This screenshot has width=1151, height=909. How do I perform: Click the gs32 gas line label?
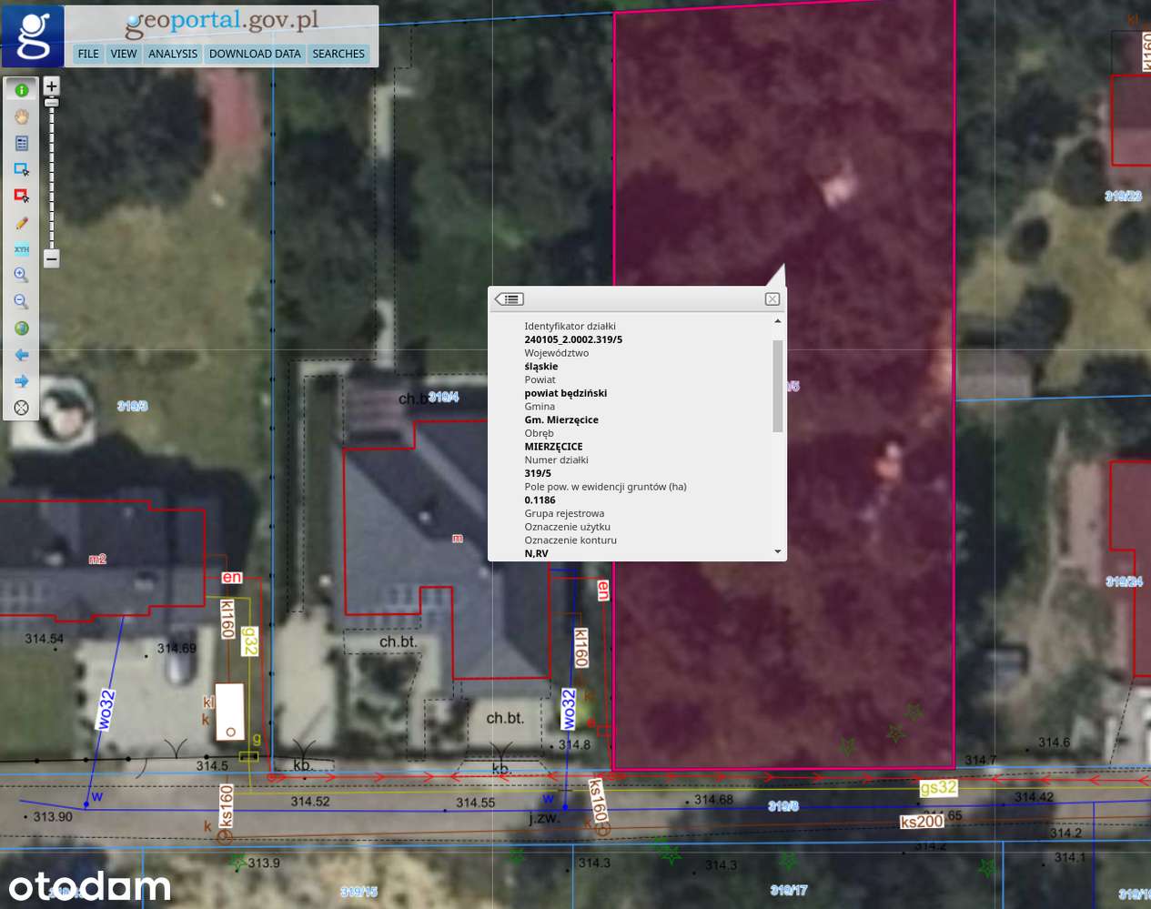click(938, 788)
